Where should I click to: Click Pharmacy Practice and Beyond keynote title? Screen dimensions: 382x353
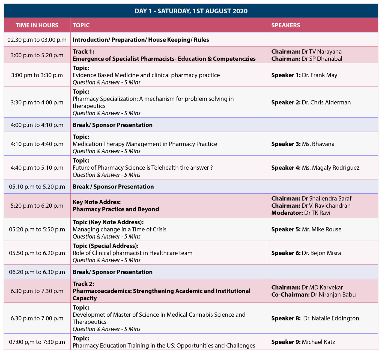(x=116, y=209)
